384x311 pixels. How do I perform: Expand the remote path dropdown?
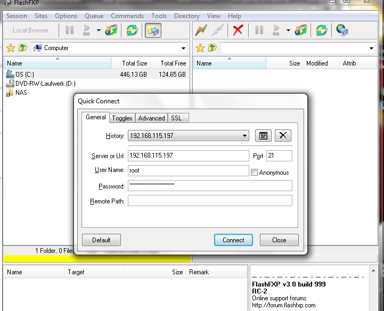tap(371, 48)
